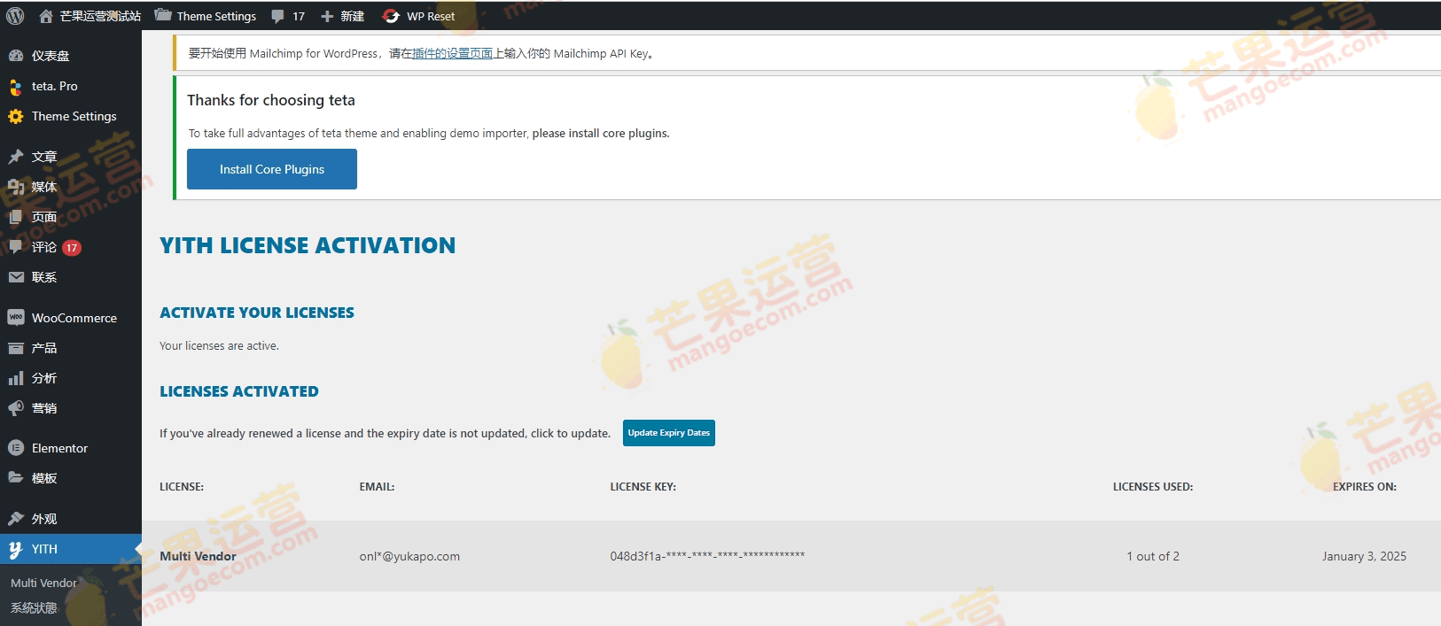Click the expiry date January 3, 2025
This screenshot has width=1441, height=626.
pos(1364,556)
